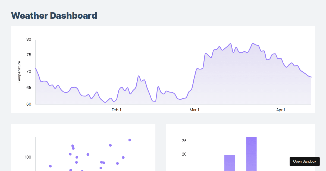
Task: Select the Apr 1 x-axis label
Action: click(281, 110)
